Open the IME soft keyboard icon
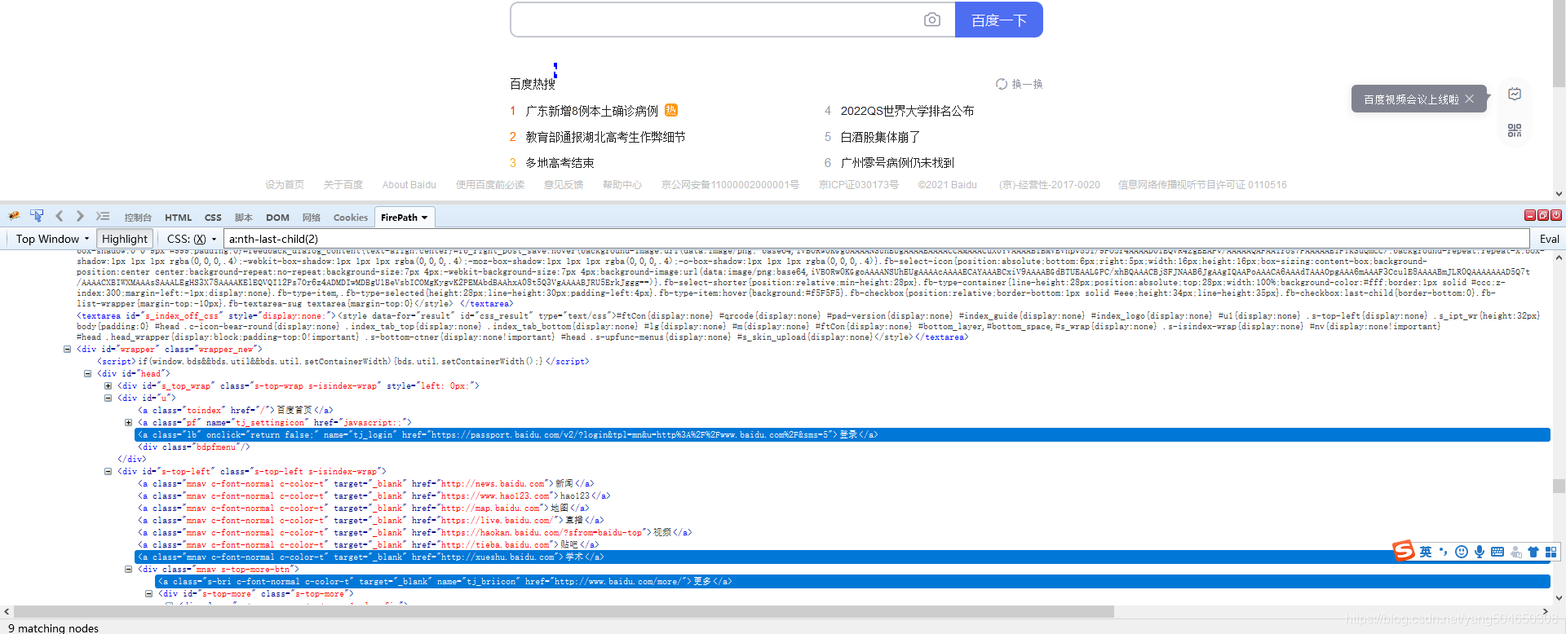 [x=1497, y=552]
